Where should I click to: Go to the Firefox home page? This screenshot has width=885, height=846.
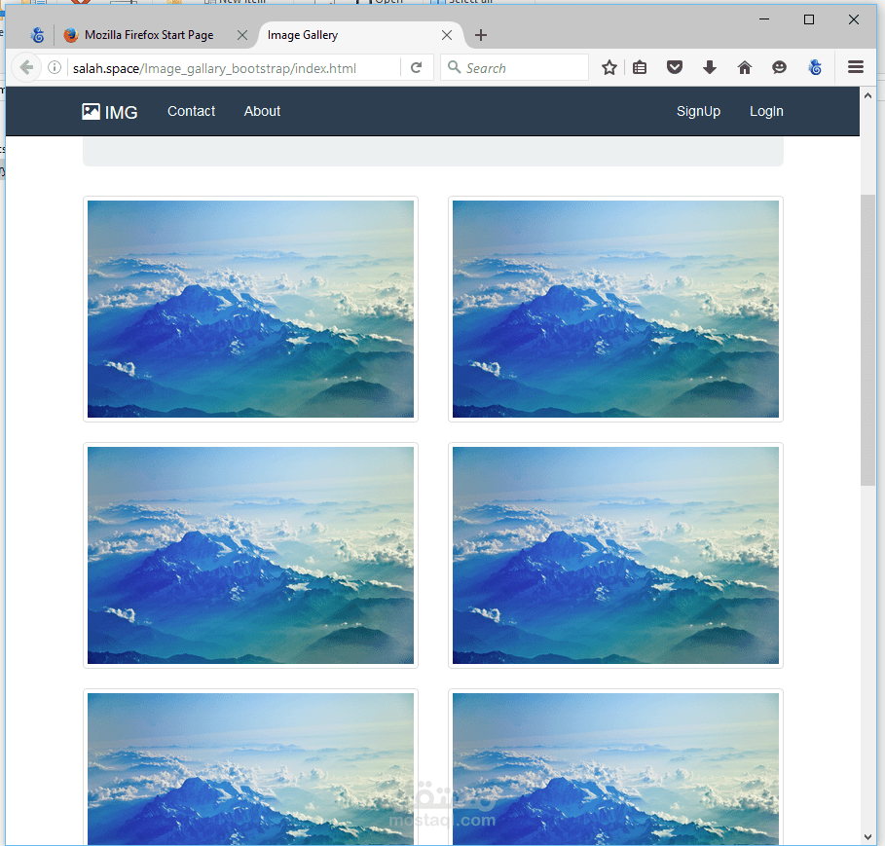pyautogui.click(x=745, y=67)
